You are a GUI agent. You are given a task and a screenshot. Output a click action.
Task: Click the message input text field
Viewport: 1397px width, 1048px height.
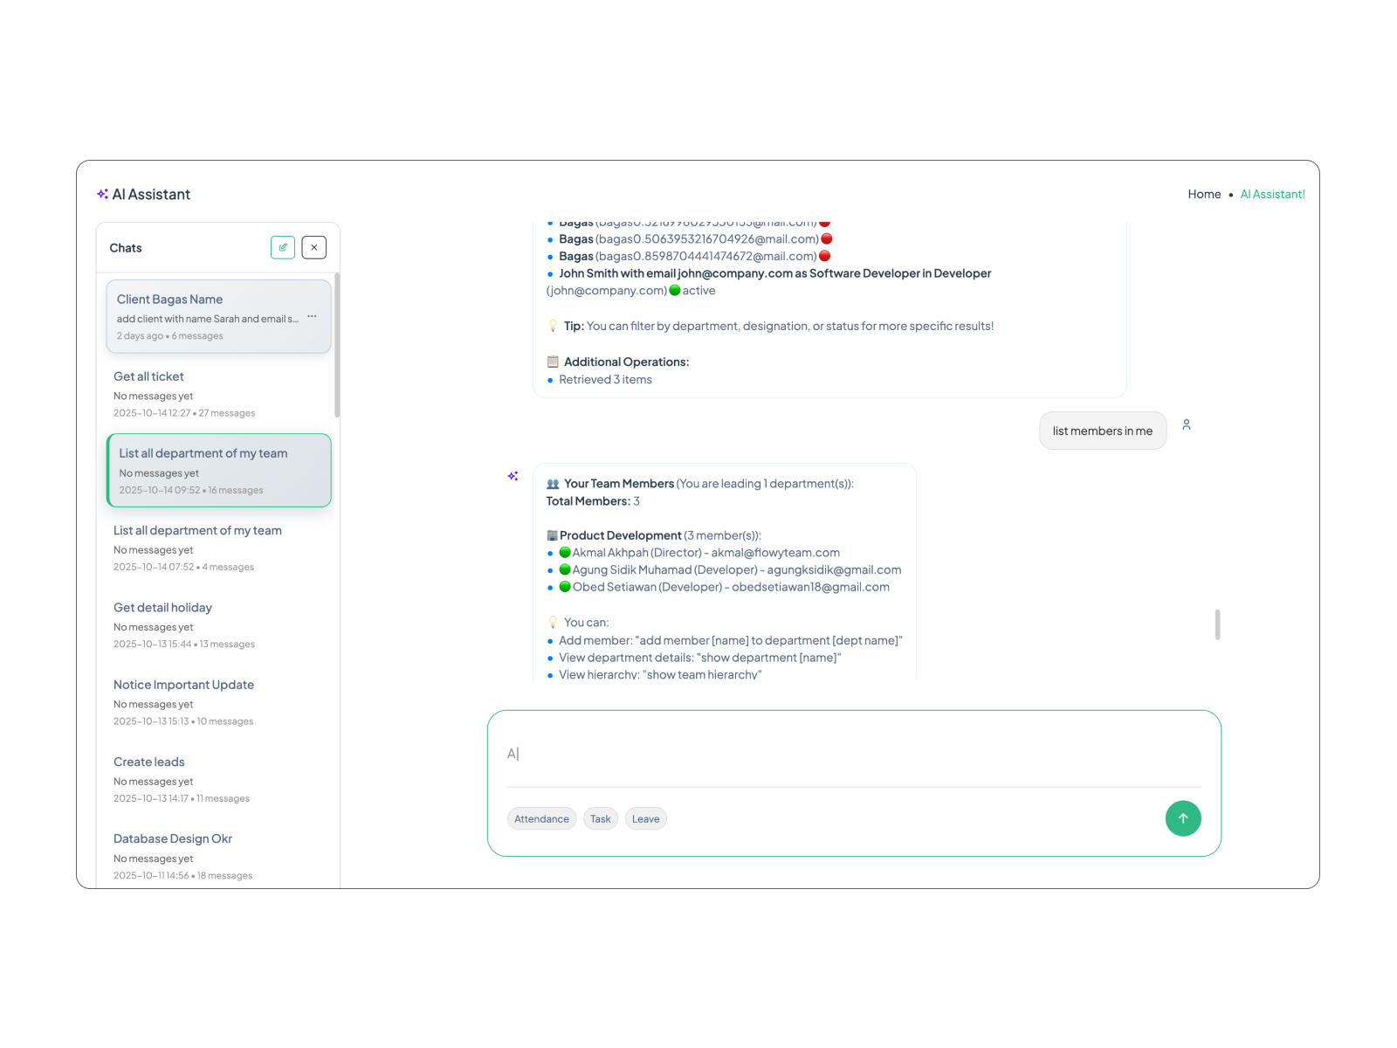click(x=852, y=754)
